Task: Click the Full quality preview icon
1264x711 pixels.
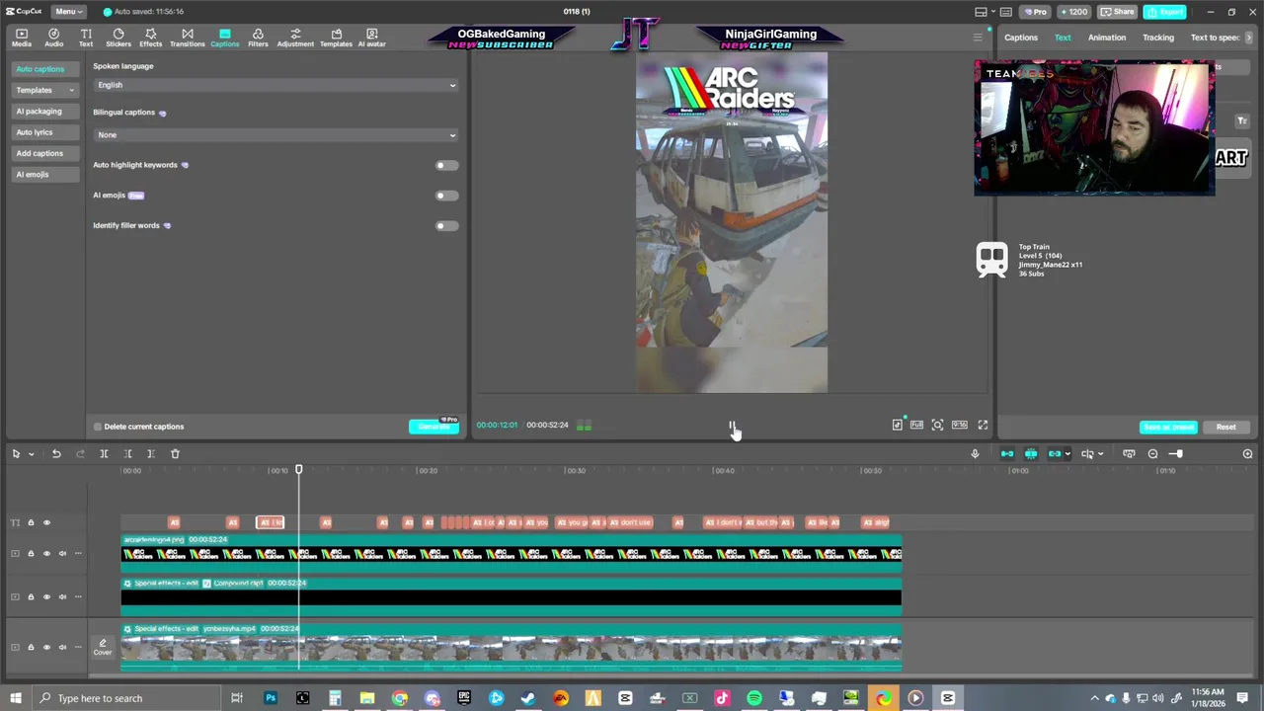Action: pos(916,425)
